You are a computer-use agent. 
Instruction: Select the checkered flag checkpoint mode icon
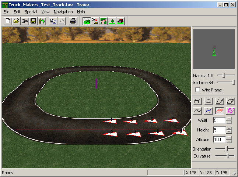pyautogui.click(x=95, y=21)
